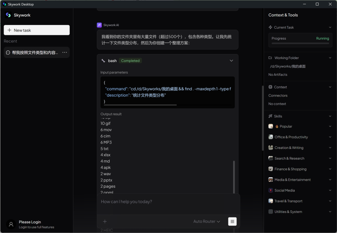Open the Auto Router model dropdown
This screenshot has height=233, width=337.
207,221
